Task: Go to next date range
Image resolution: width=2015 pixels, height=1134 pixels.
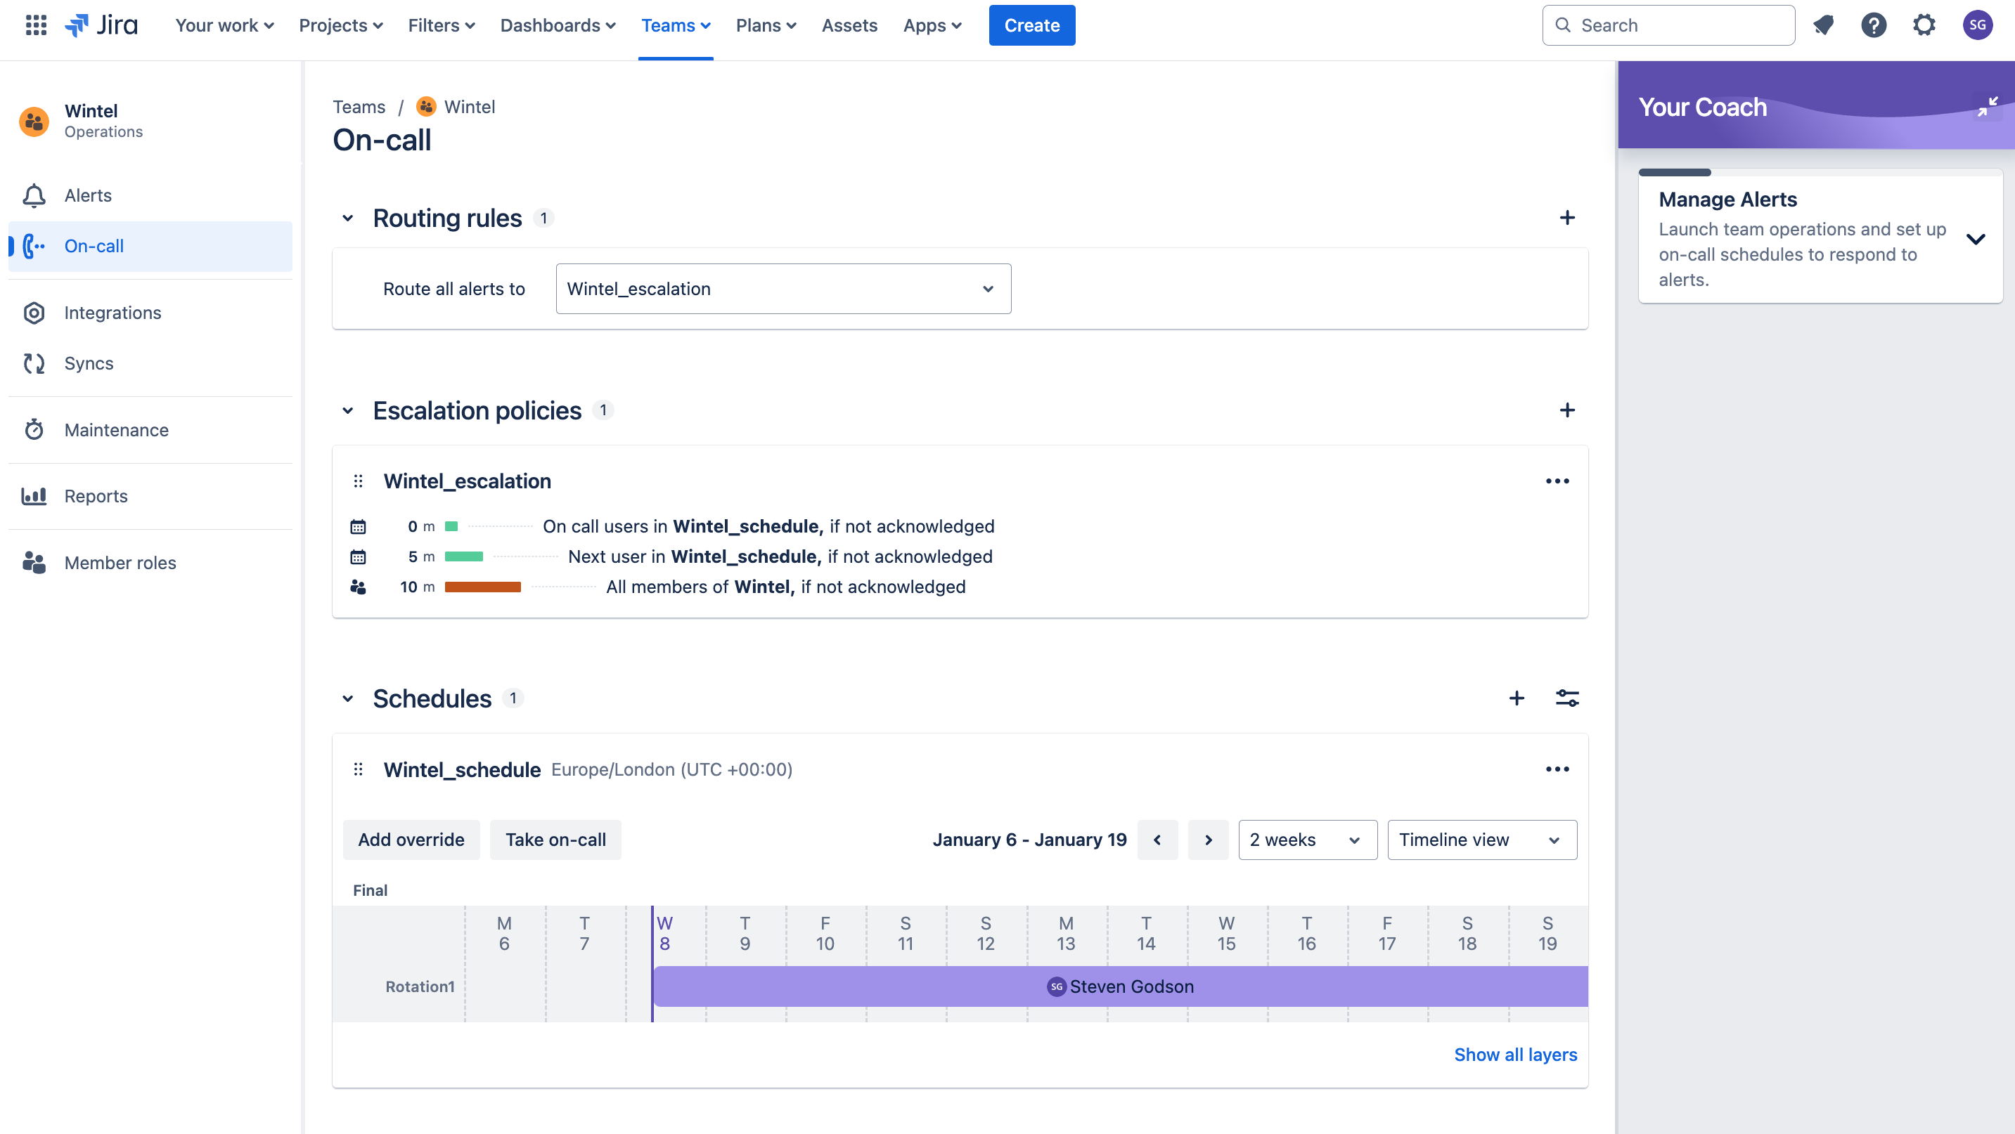Action: (1208, 840)
